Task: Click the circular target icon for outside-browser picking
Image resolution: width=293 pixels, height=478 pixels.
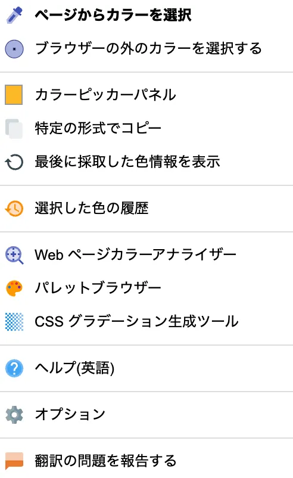Action: [x=14, y=49]
